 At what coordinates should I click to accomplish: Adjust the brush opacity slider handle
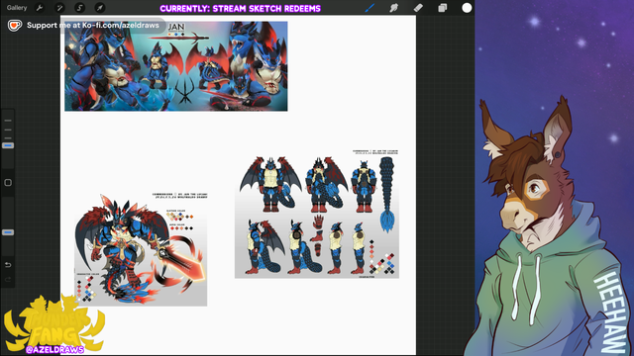[x=8, y=232]
